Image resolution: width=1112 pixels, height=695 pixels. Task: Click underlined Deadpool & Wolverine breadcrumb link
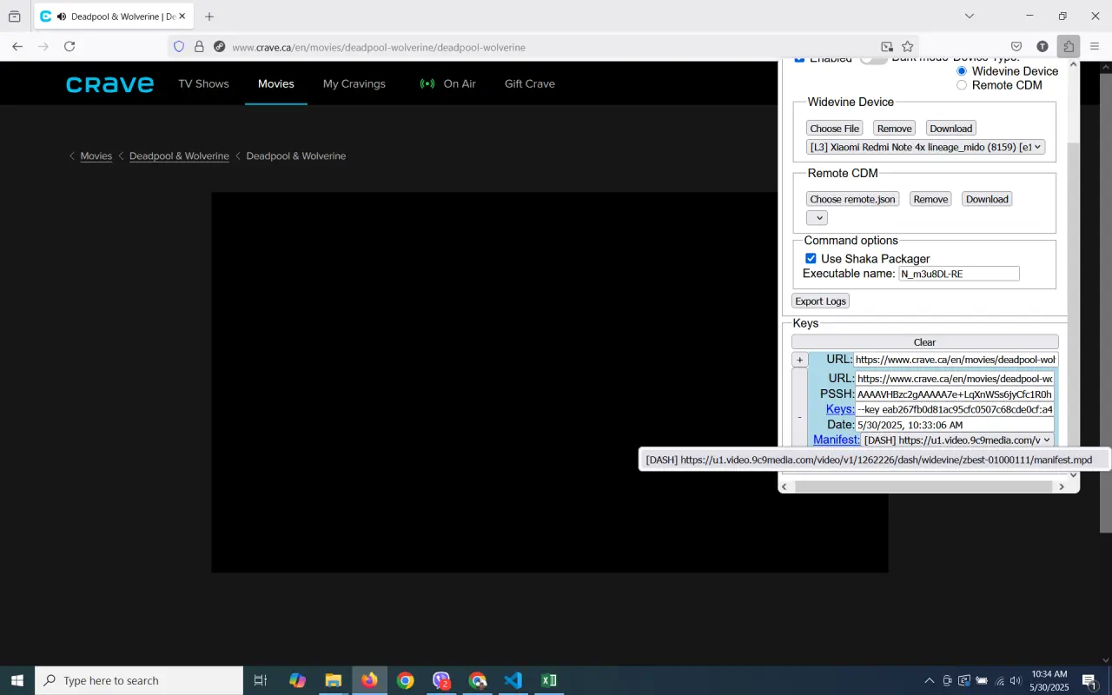(x=179, y=156)
